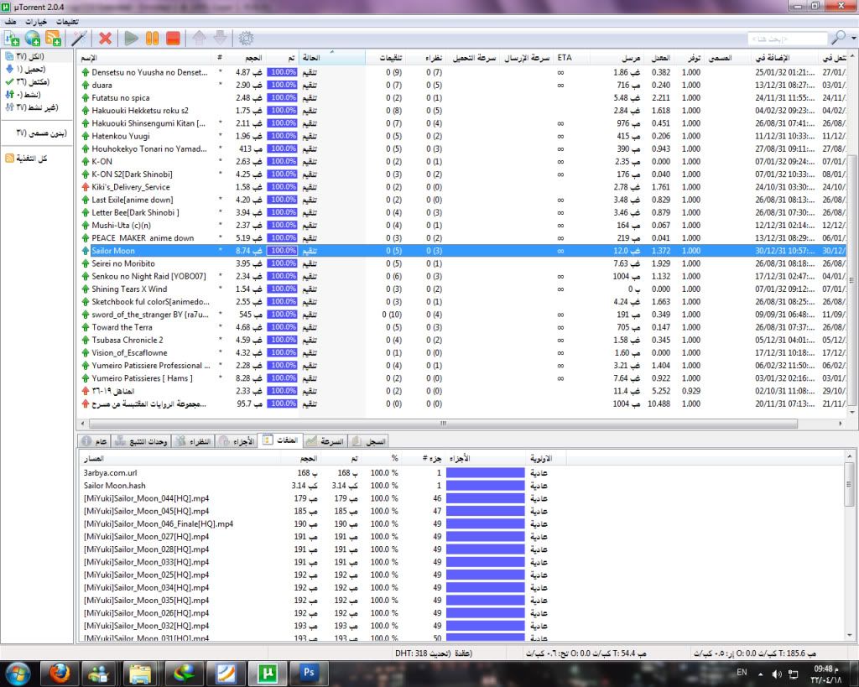Click Add Torrent from URL globe icon

point(33,38)
